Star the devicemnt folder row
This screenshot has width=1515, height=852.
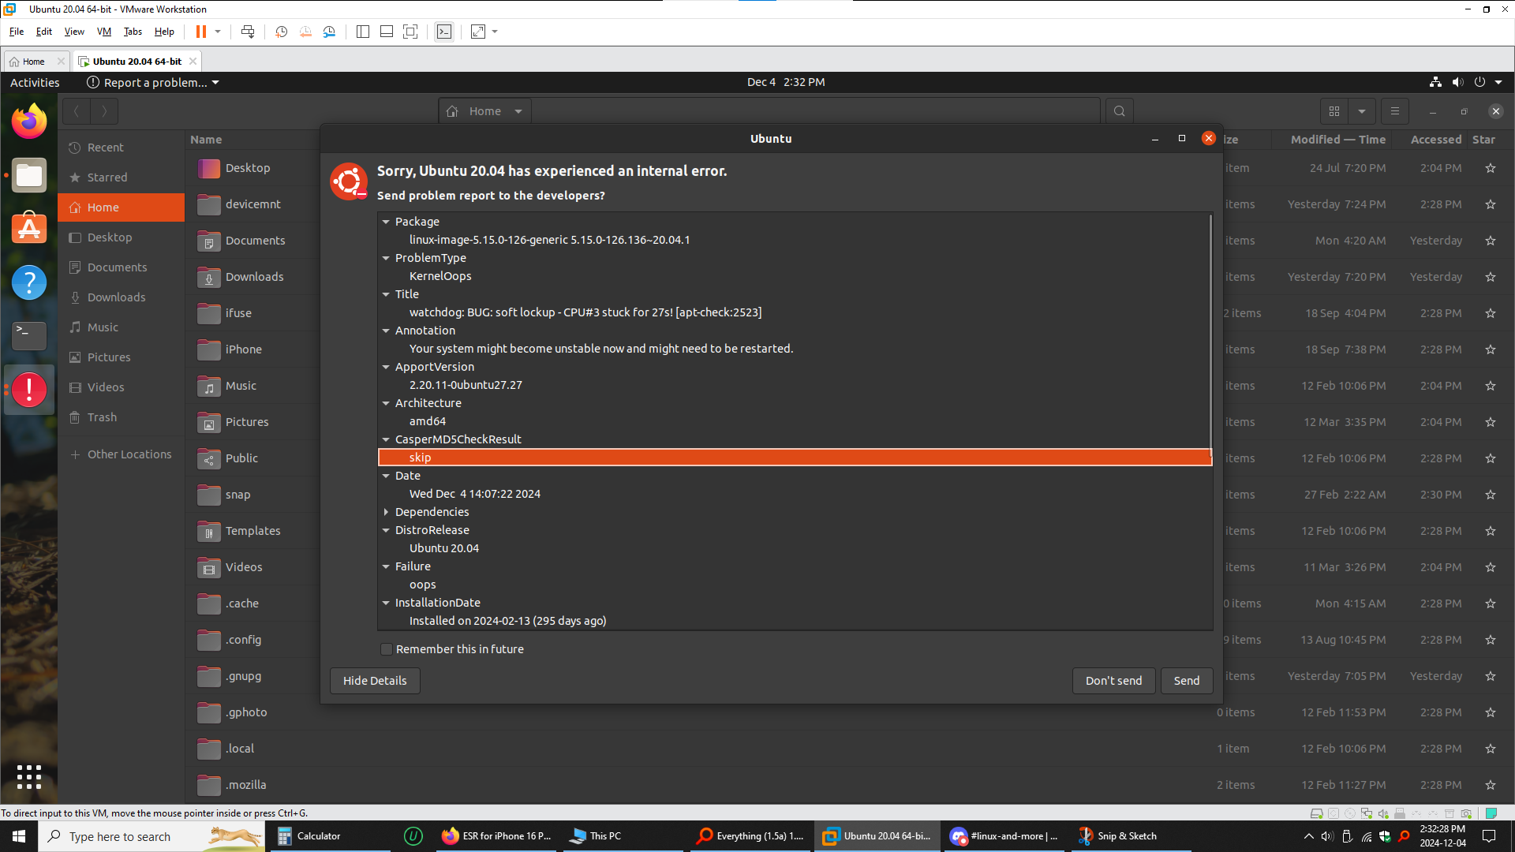coord(1491,204)
